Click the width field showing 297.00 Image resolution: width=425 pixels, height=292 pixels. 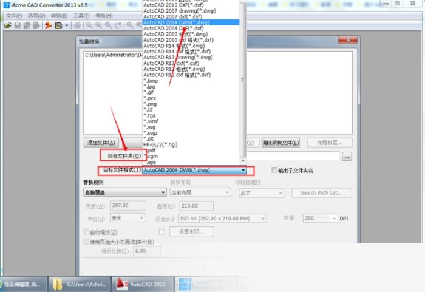coord(127,206)
